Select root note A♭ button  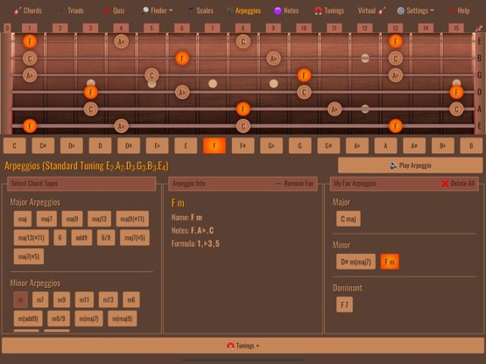click(357, 146)
